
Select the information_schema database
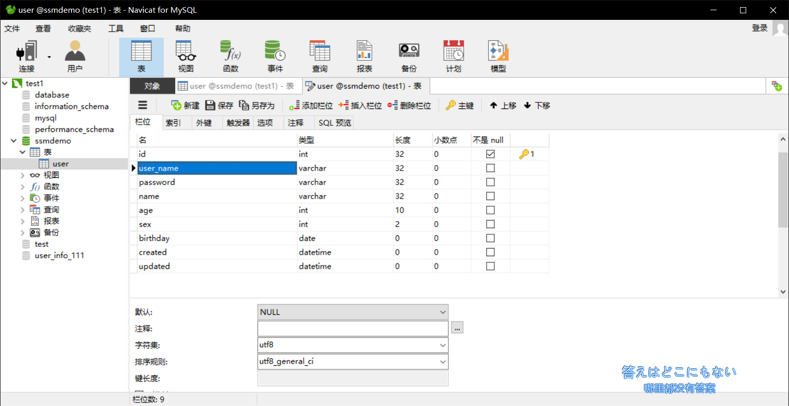click(71, 106)
